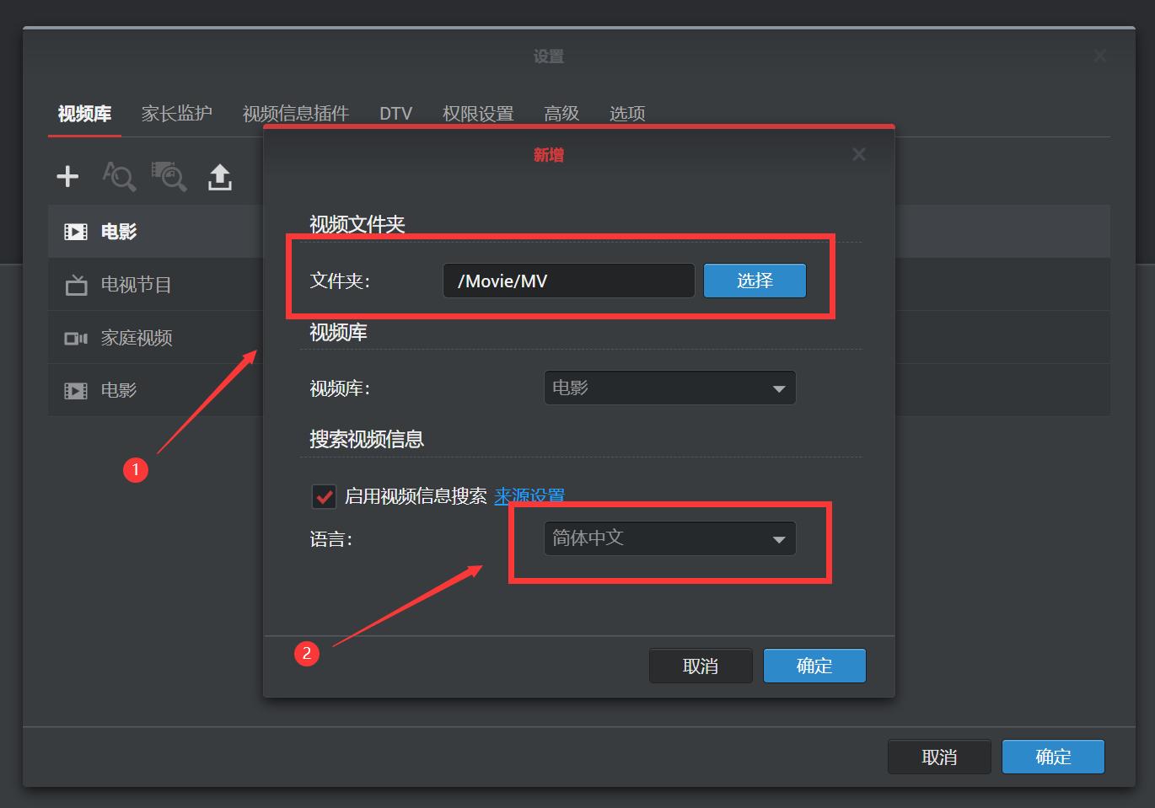Image resolution: width=1155 pixels, height=808 pixels.
Task: Switch to the 家长监护 tab
Action: tap(176, 113)
